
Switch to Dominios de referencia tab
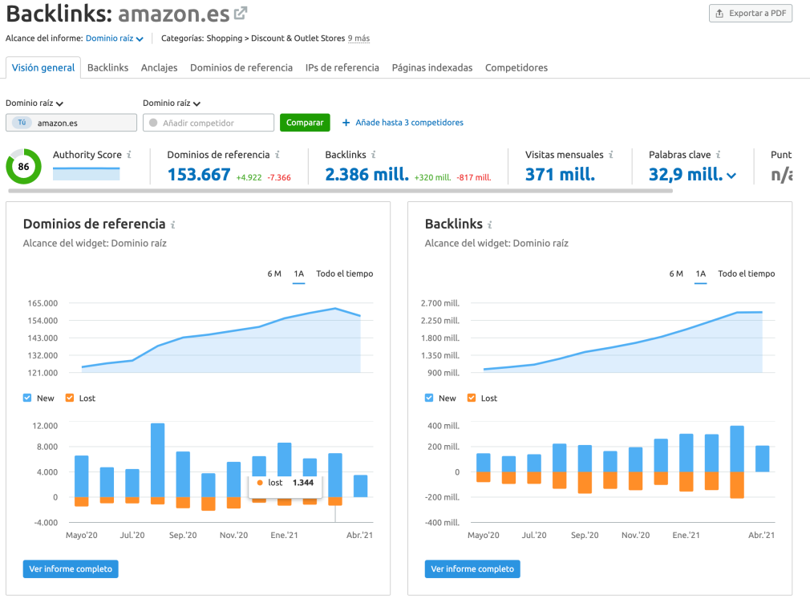[x=241, y=67]
